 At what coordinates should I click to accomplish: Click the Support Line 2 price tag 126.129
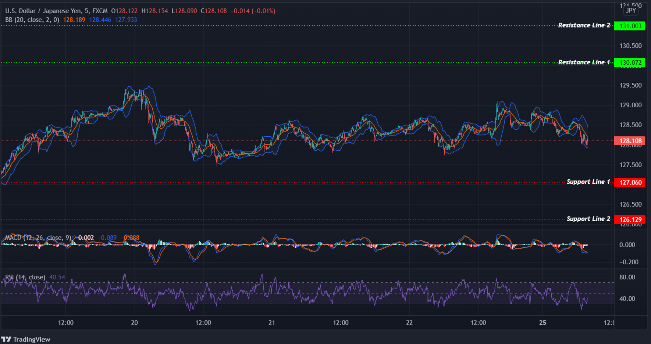coord(630,219)
